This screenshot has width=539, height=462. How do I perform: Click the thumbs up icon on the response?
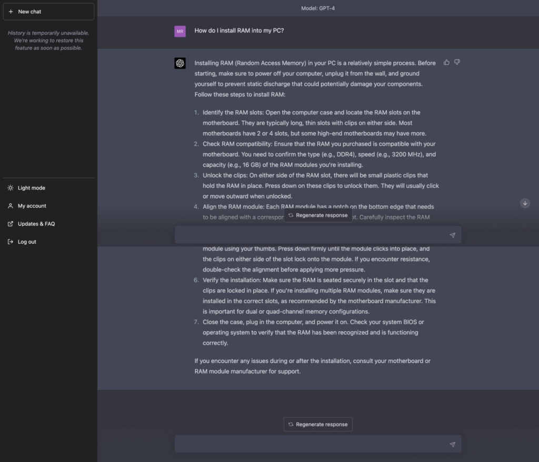(x=447, y=62)
